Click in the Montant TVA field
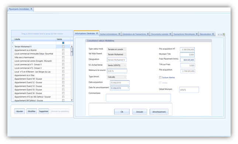 tap(187, 55)
